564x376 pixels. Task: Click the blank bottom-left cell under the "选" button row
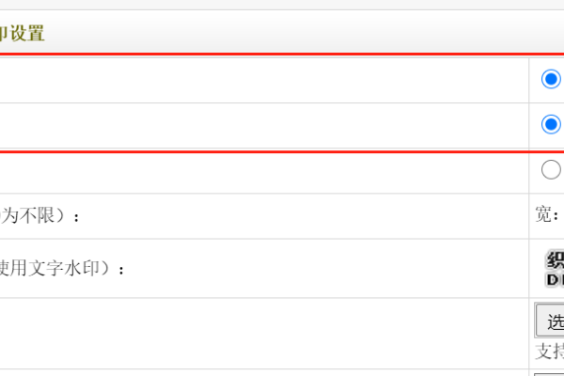pyautogui.click(x=263, y=372)
